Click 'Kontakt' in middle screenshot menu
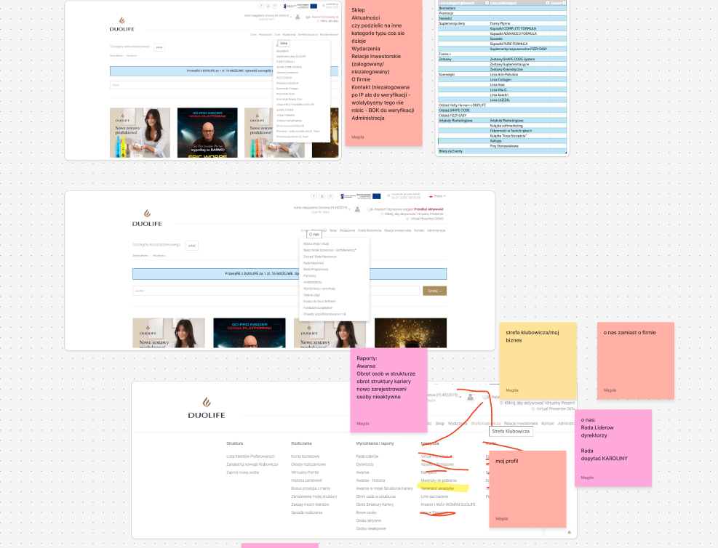Viewport: 718px width, 548px height. (x=419, y=230)
